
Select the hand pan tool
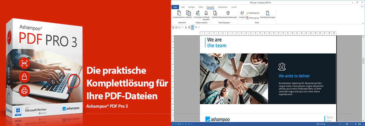point(189,27)
